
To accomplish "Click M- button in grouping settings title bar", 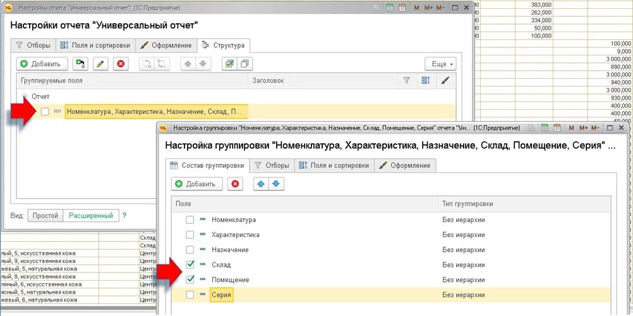I will [596, 128].
